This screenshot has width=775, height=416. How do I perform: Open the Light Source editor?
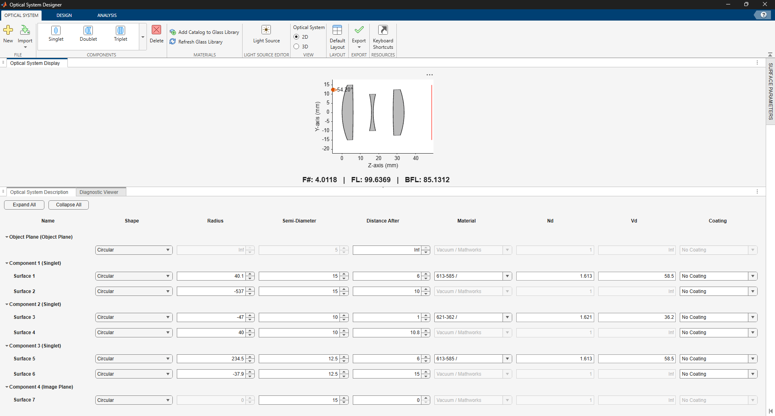[266, 34]
